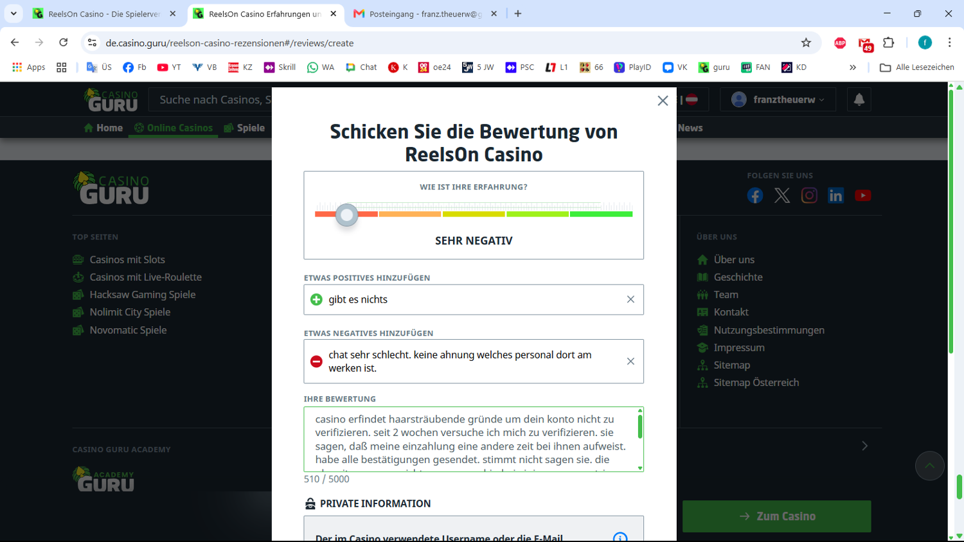View site information icon in address bar
Screen dimensions: 964x542
pyautogui.click(x=93, y=43)
